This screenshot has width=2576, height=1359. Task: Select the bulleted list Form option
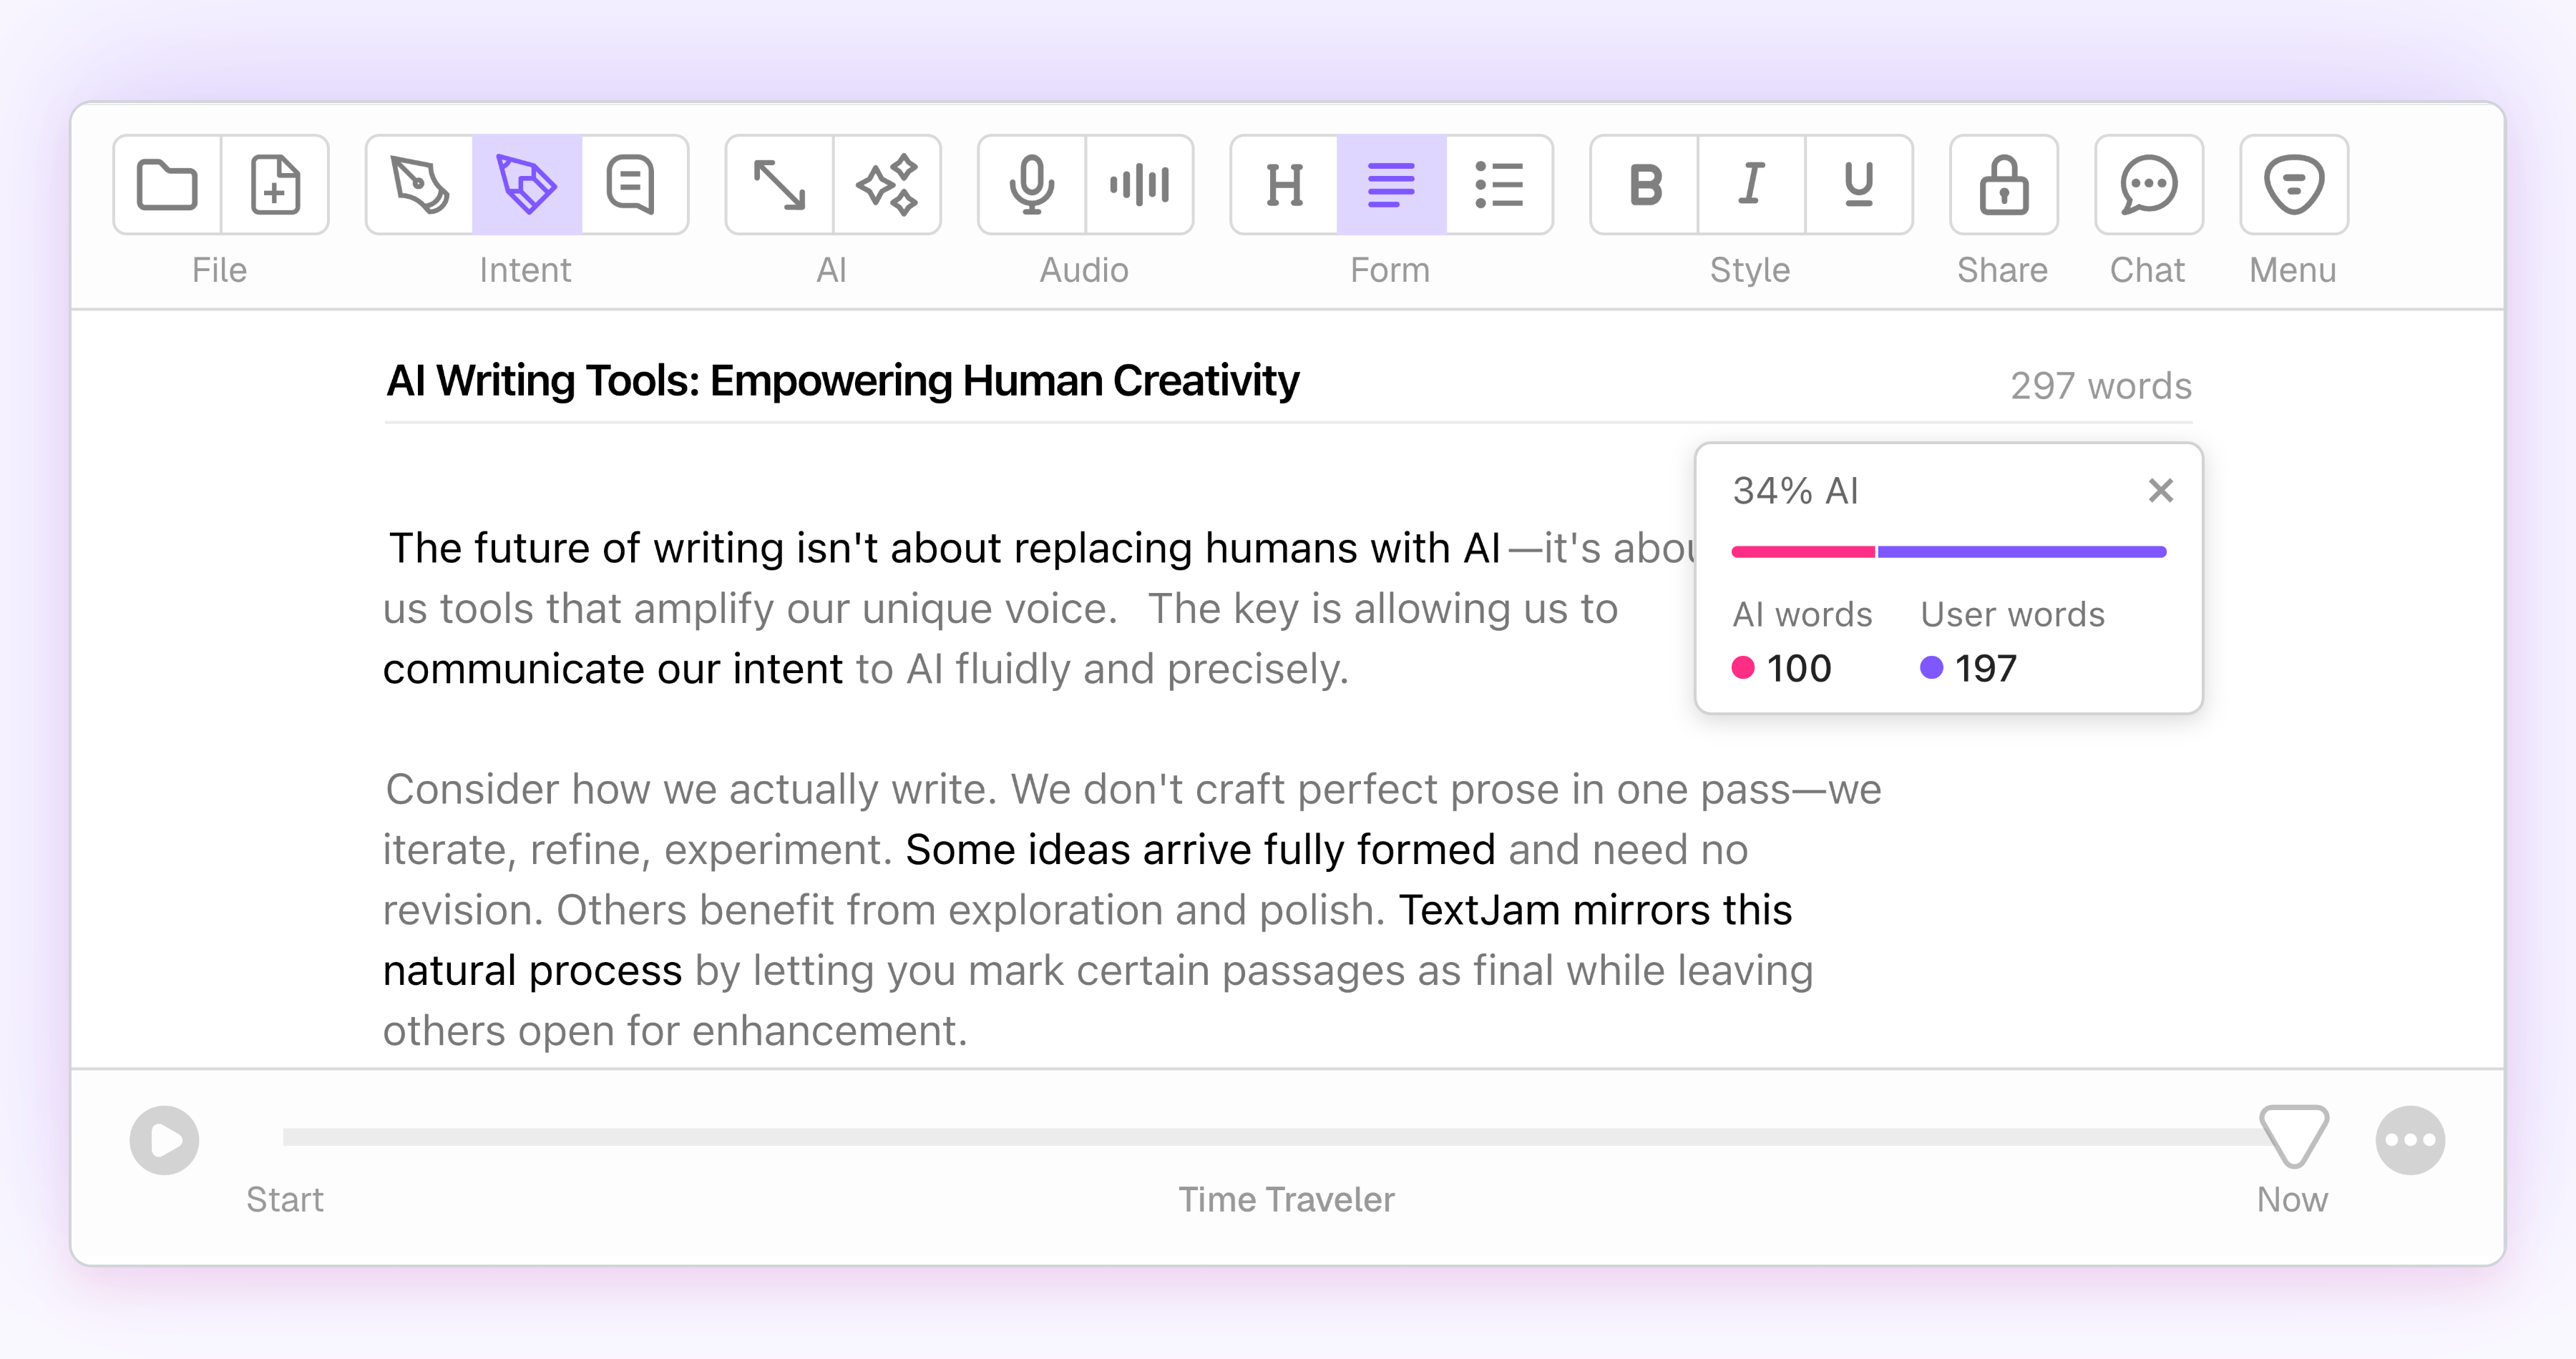tap(1499, 185)
